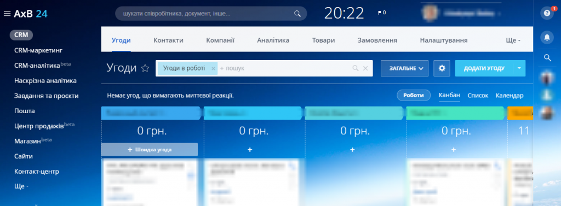The height and width of the screenshot is (206, 561).
Task: Open the help question mark icon
Action: (547, 13)
